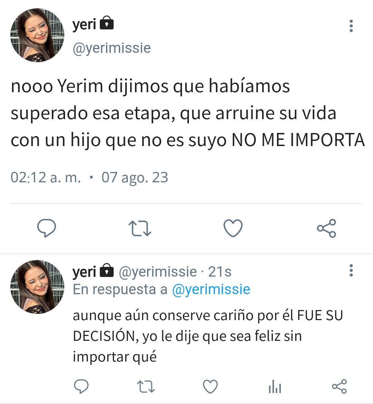Like the main tweet with the heart
The image size is (373, 404).
(233, 228)
